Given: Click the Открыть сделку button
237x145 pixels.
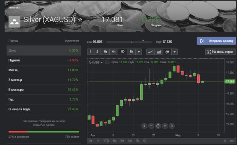Looking at the screenshot, I should (216, 41).
